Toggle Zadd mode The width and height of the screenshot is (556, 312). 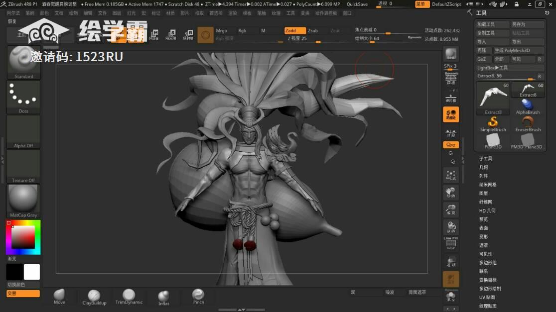point(294,31)
